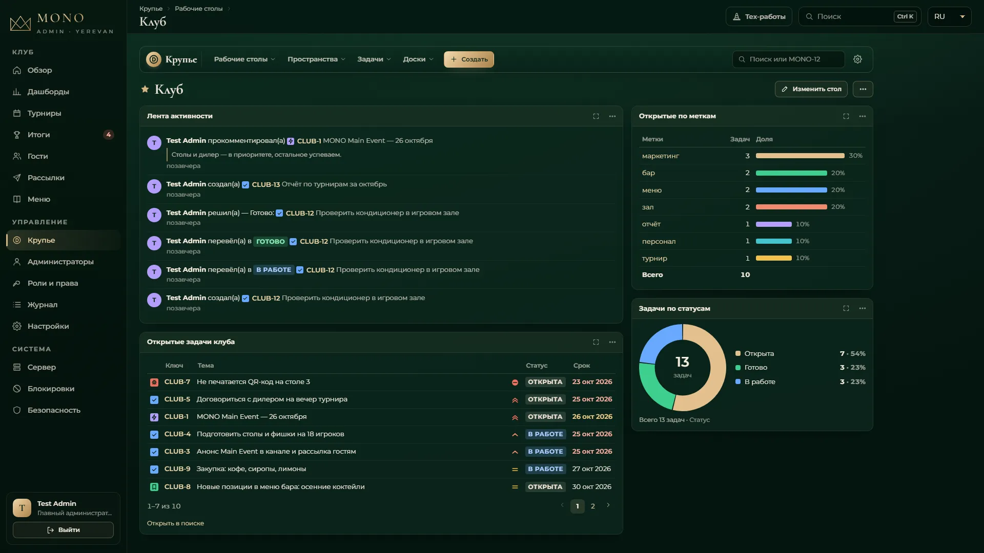984x553 pixels.
Task: Select page 2 in tasks pagination
Action: 593,506
